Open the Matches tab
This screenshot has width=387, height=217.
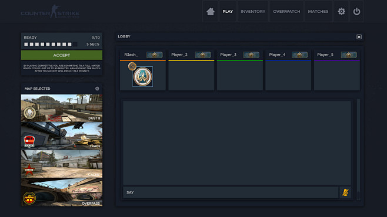pos(318,11)
